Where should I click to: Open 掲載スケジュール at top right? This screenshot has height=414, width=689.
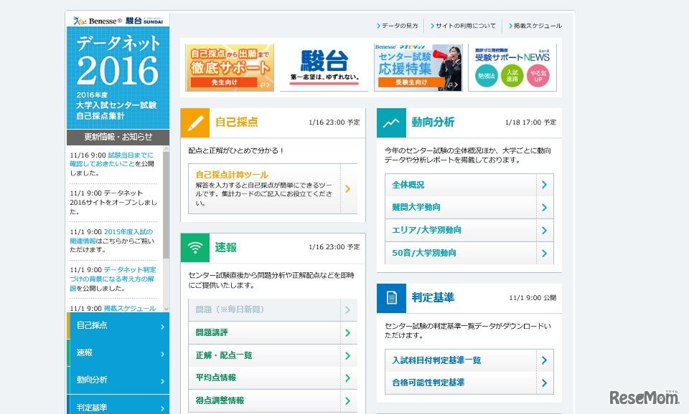(x=533, y=24)
